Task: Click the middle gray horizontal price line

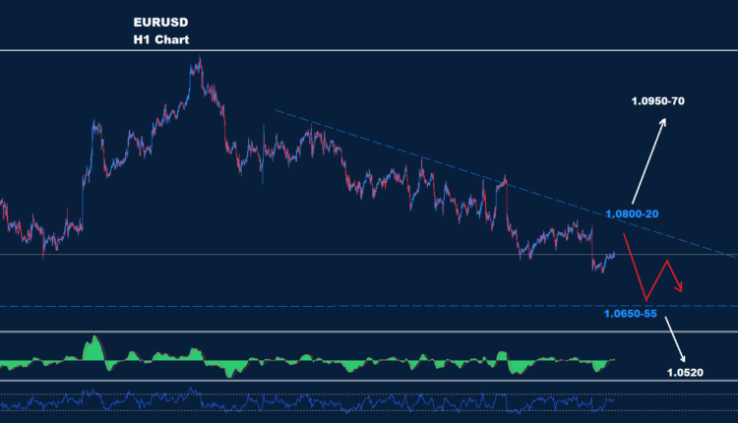Action: click(295, 255)
